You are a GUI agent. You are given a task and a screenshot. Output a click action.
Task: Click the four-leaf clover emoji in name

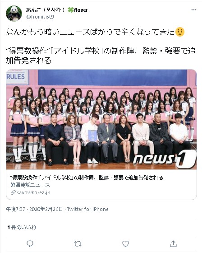coord(70,10)
